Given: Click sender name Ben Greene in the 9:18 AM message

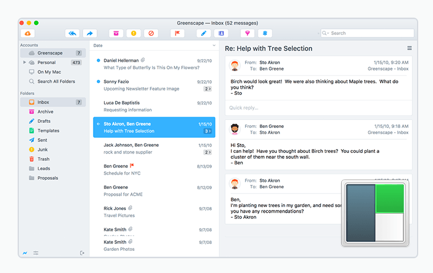Looking at the screenshot, I should click(271, 126).
